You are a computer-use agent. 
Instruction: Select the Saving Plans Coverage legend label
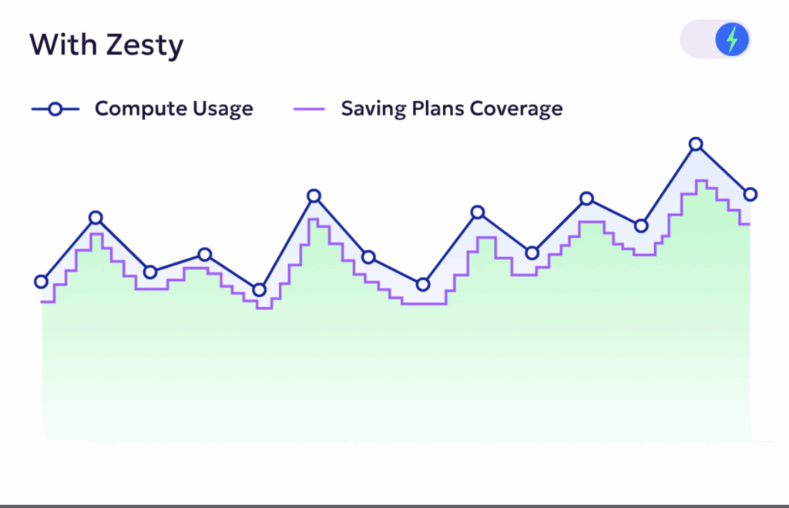point(452,109)
